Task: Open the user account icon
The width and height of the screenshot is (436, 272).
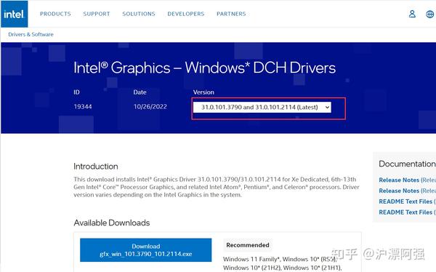Action: [x=412, y=14]
